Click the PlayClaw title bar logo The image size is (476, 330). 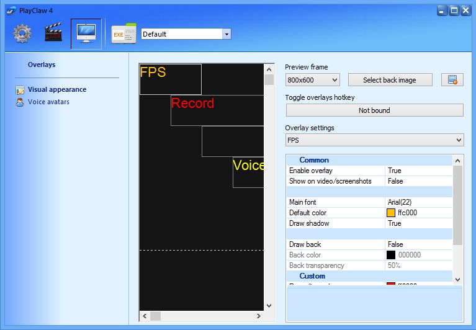pos(11,10)
